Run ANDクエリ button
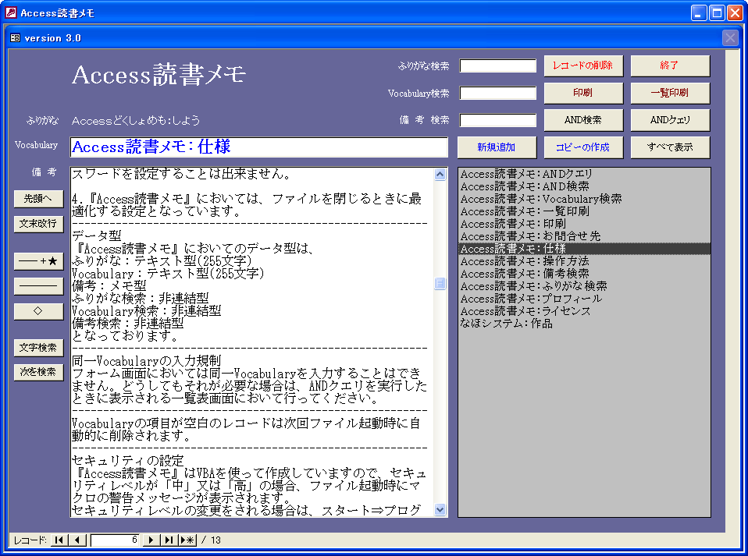 pos(670,120)
